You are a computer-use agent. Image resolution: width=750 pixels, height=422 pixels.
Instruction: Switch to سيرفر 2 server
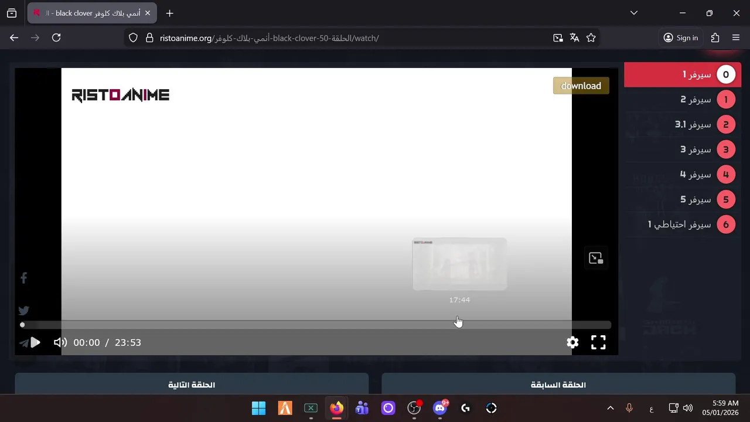tap(683, 100)
